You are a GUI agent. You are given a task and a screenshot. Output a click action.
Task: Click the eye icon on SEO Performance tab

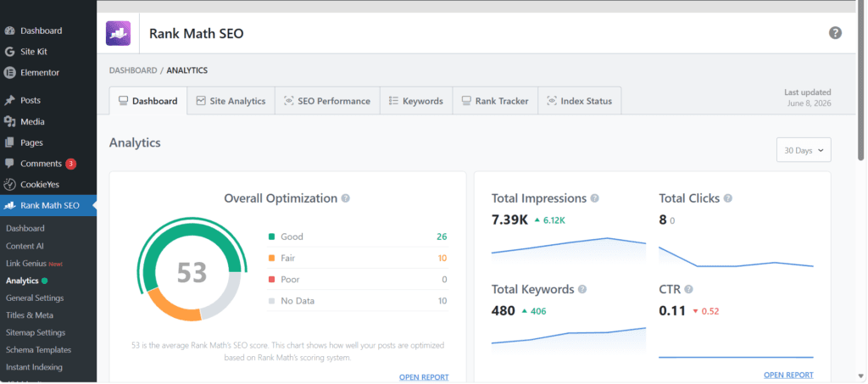[x=288, y=101]
